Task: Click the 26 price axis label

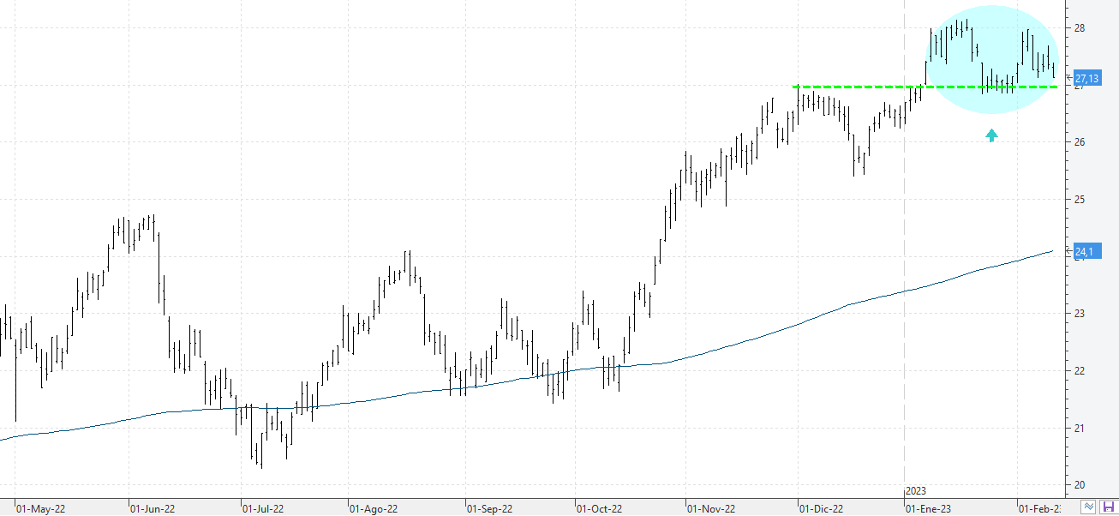Action: 1080,142
